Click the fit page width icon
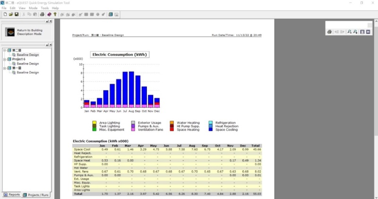This screenshot has height=199, width=378. click(x=362, y=32)
